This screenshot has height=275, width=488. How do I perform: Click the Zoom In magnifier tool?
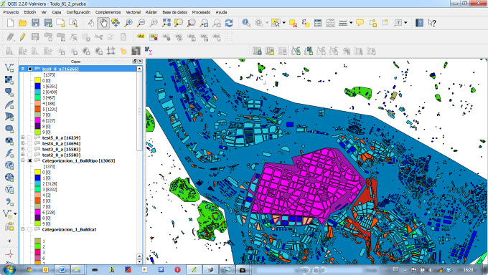(128, 23)
